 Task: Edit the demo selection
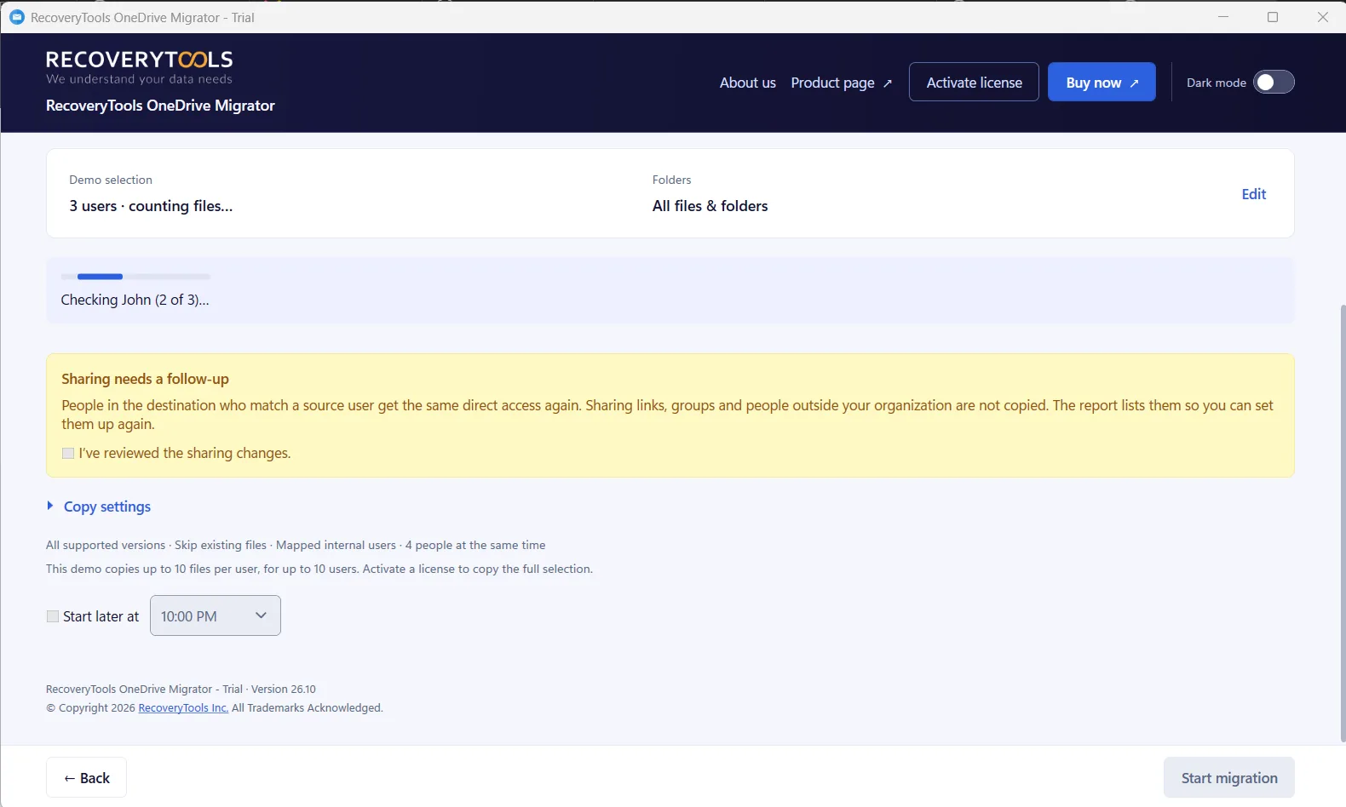point(1254,194)
